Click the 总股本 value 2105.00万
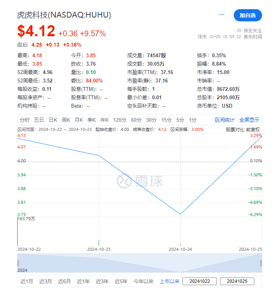This screenshot has height=292, width=272. click(228, 98)
